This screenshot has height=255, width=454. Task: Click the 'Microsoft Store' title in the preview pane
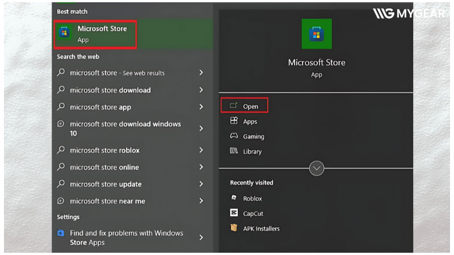[x=317, y=62]
